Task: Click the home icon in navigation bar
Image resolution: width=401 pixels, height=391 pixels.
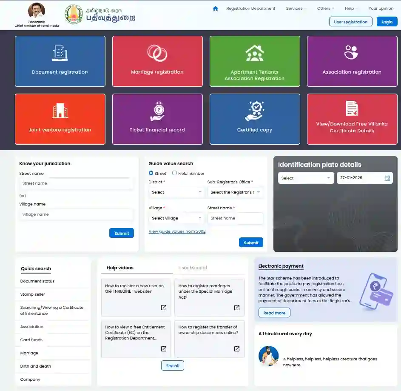Action: tap(215, 9)
